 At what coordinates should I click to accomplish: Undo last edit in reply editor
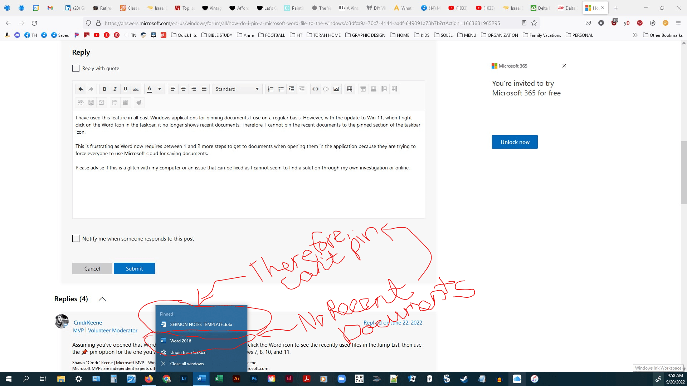(81, 89)
